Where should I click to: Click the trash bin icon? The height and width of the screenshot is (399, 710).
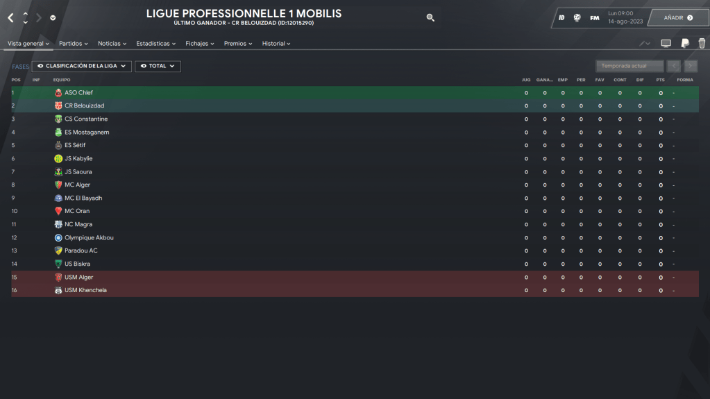702,44
